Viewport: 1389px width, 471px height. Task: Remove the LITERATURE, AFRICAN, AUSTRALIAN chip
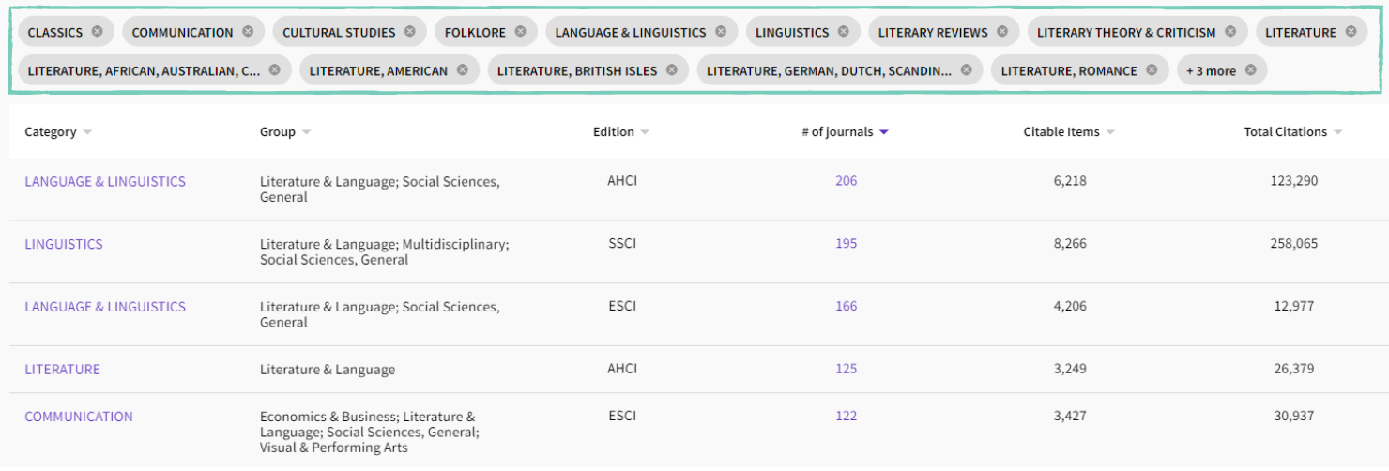[275, 70]
